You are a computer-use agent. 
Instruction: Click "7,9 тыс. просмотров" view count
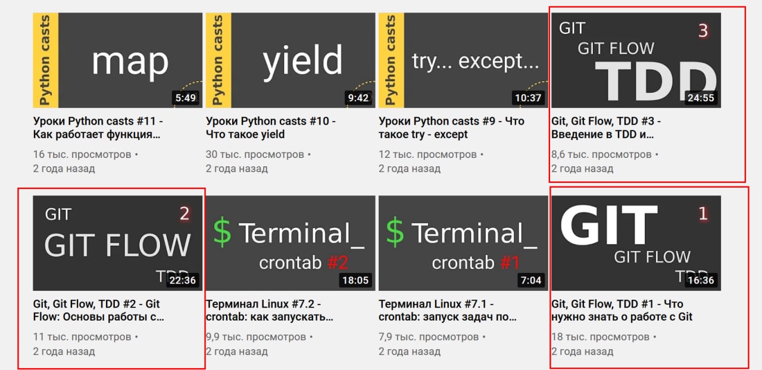(429, 337)
